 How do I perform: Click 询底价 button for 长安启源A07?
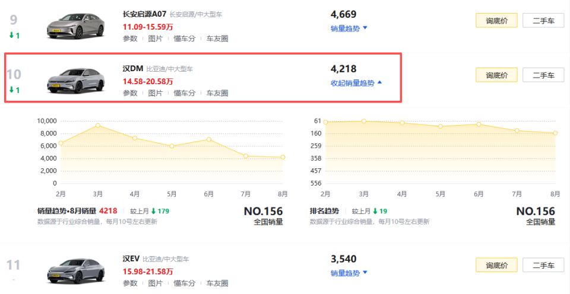496,21
